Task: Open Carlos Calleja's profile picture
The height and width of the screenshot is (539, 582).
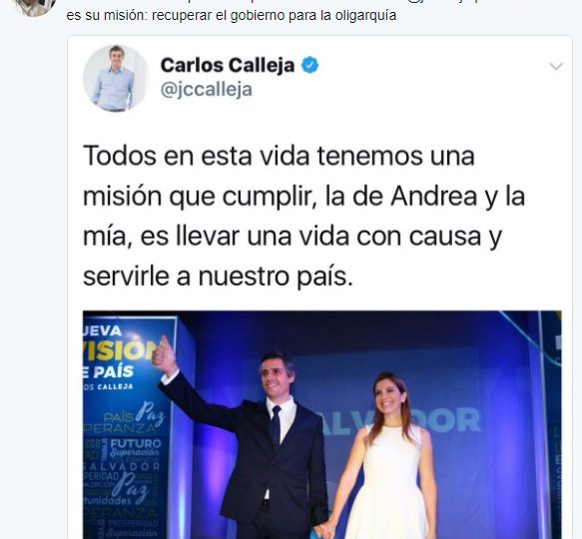Action: [x=116, y=78]
